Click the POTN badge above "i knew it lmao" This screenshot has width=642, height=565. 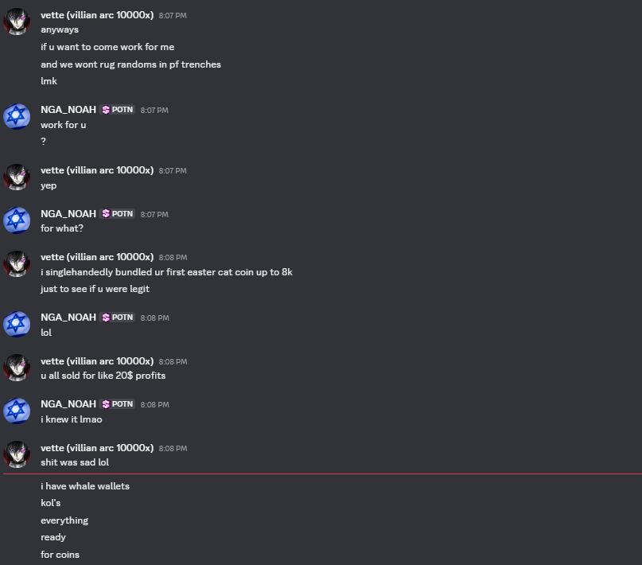(x=118, y=404)
